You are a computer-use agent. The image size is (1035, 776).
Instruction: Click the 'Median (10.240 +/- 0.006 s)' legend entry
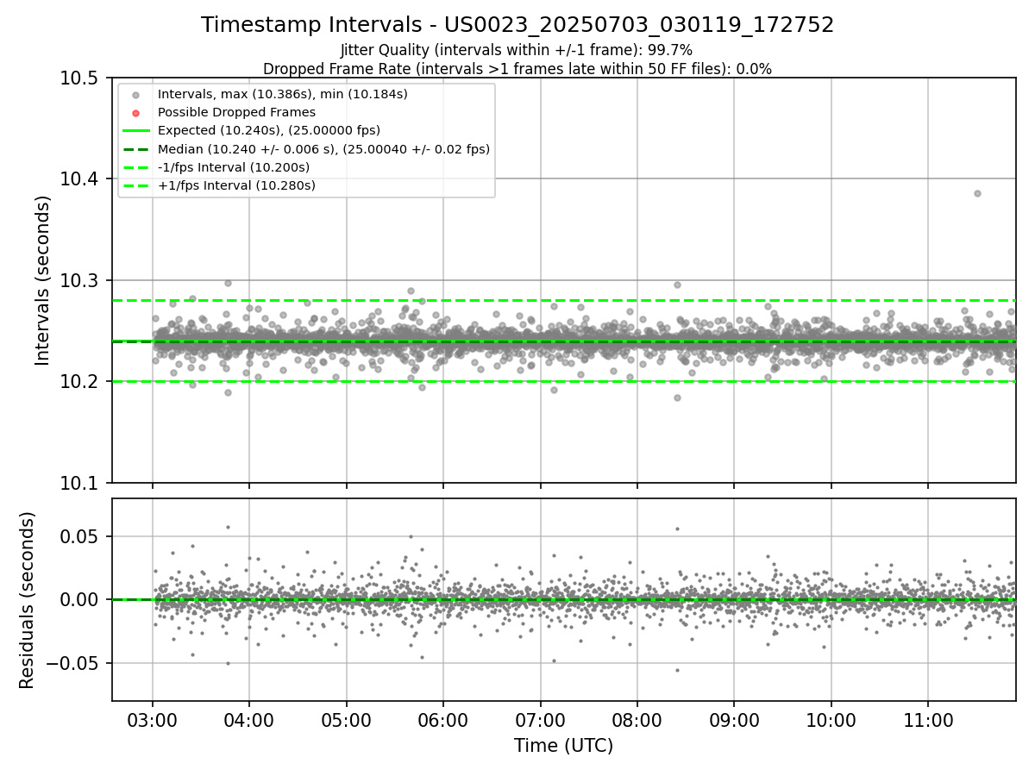323,149
